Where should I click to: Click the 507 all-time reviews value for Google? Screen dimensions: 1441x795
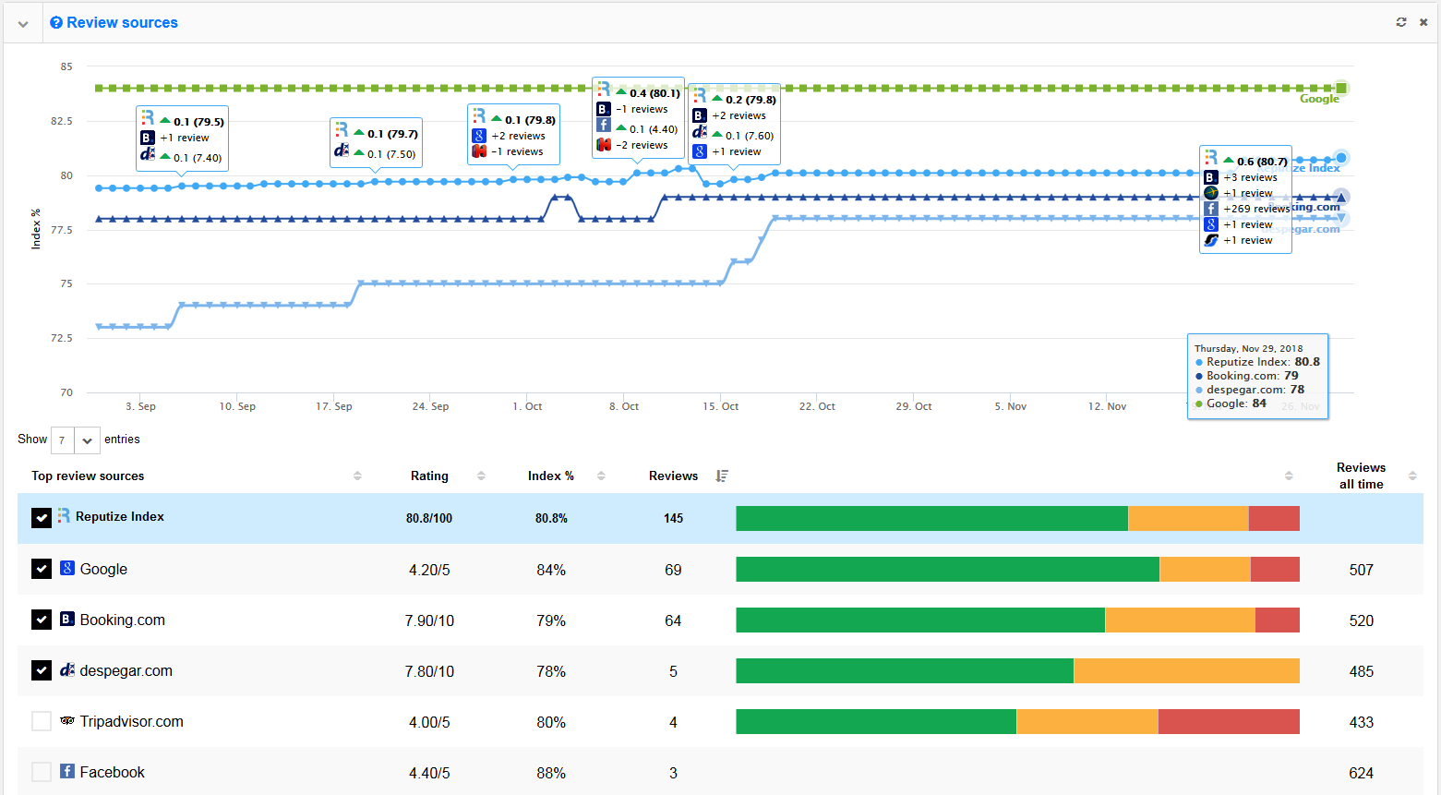click(1361, 570)
